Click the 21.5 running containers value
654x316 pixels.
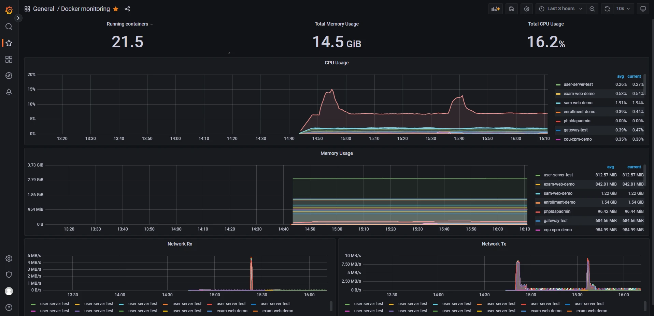point(128,42)
